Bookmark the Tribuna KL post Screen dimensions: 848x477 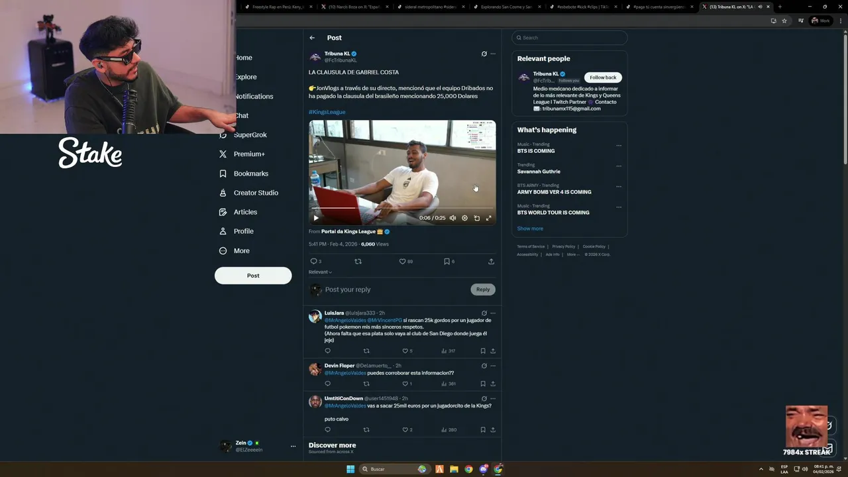pyautogui.click(x=447, y=262)
